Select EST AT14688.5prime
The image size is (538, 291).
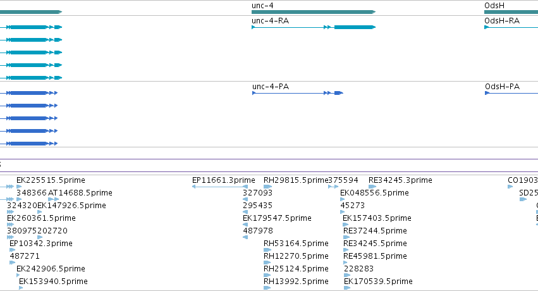click(x=80, y=193)
